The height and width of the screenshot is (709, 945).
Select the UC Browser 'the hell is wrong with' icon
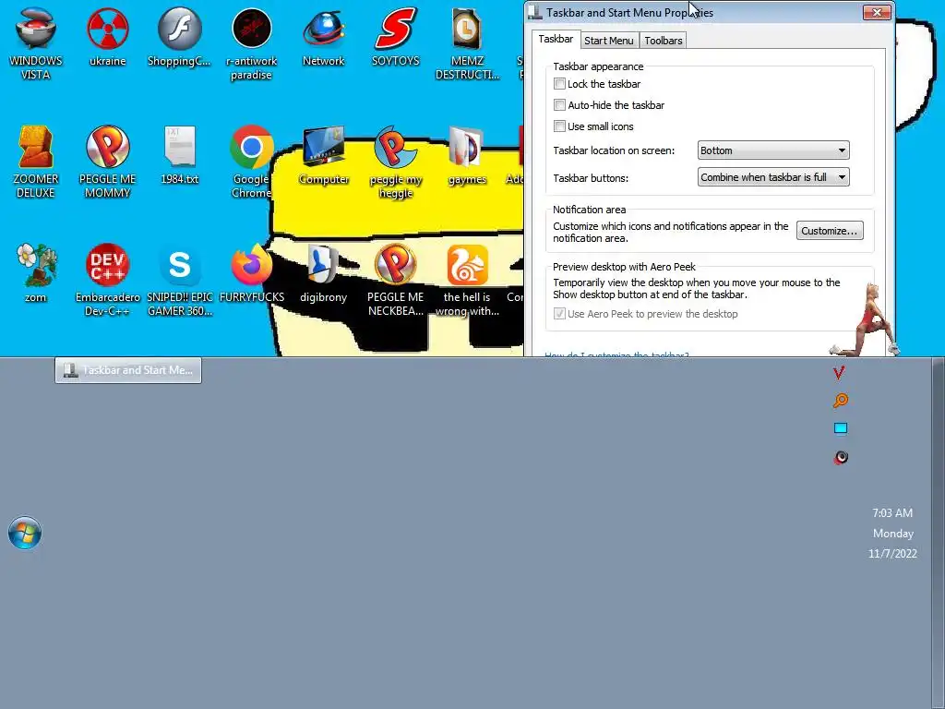point(467,280)
